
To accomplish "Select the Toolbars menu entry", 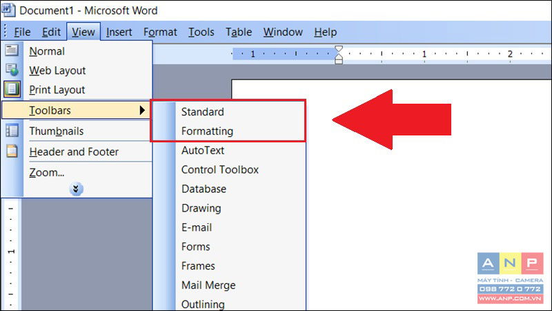I will click(x=76, y=111).
